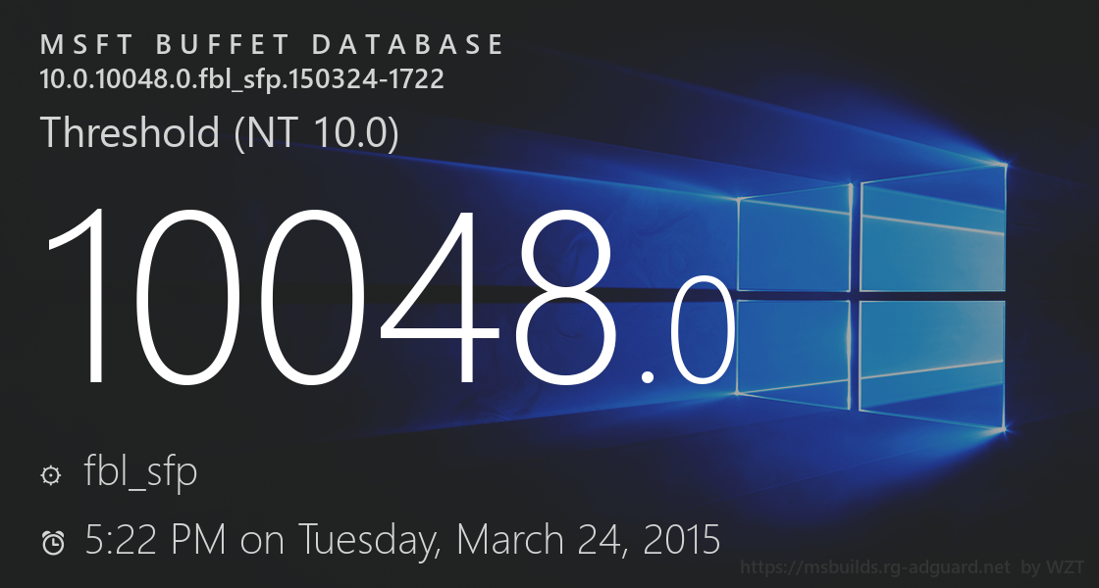This screenshot has height=588, width=1099.
Task: Click the word 'MSFT' in the heading
Action: tap(86, 45)
